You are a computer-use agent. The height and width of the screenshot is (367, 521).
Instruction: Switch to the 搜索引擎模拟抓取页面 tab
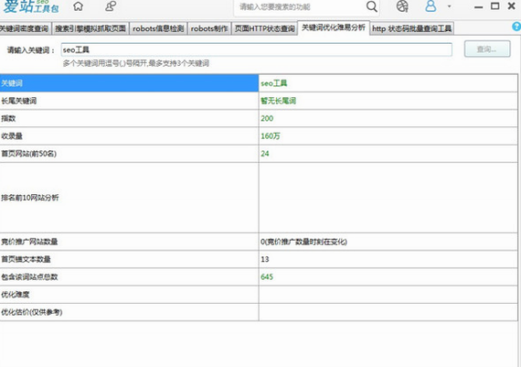click(90, 28)
